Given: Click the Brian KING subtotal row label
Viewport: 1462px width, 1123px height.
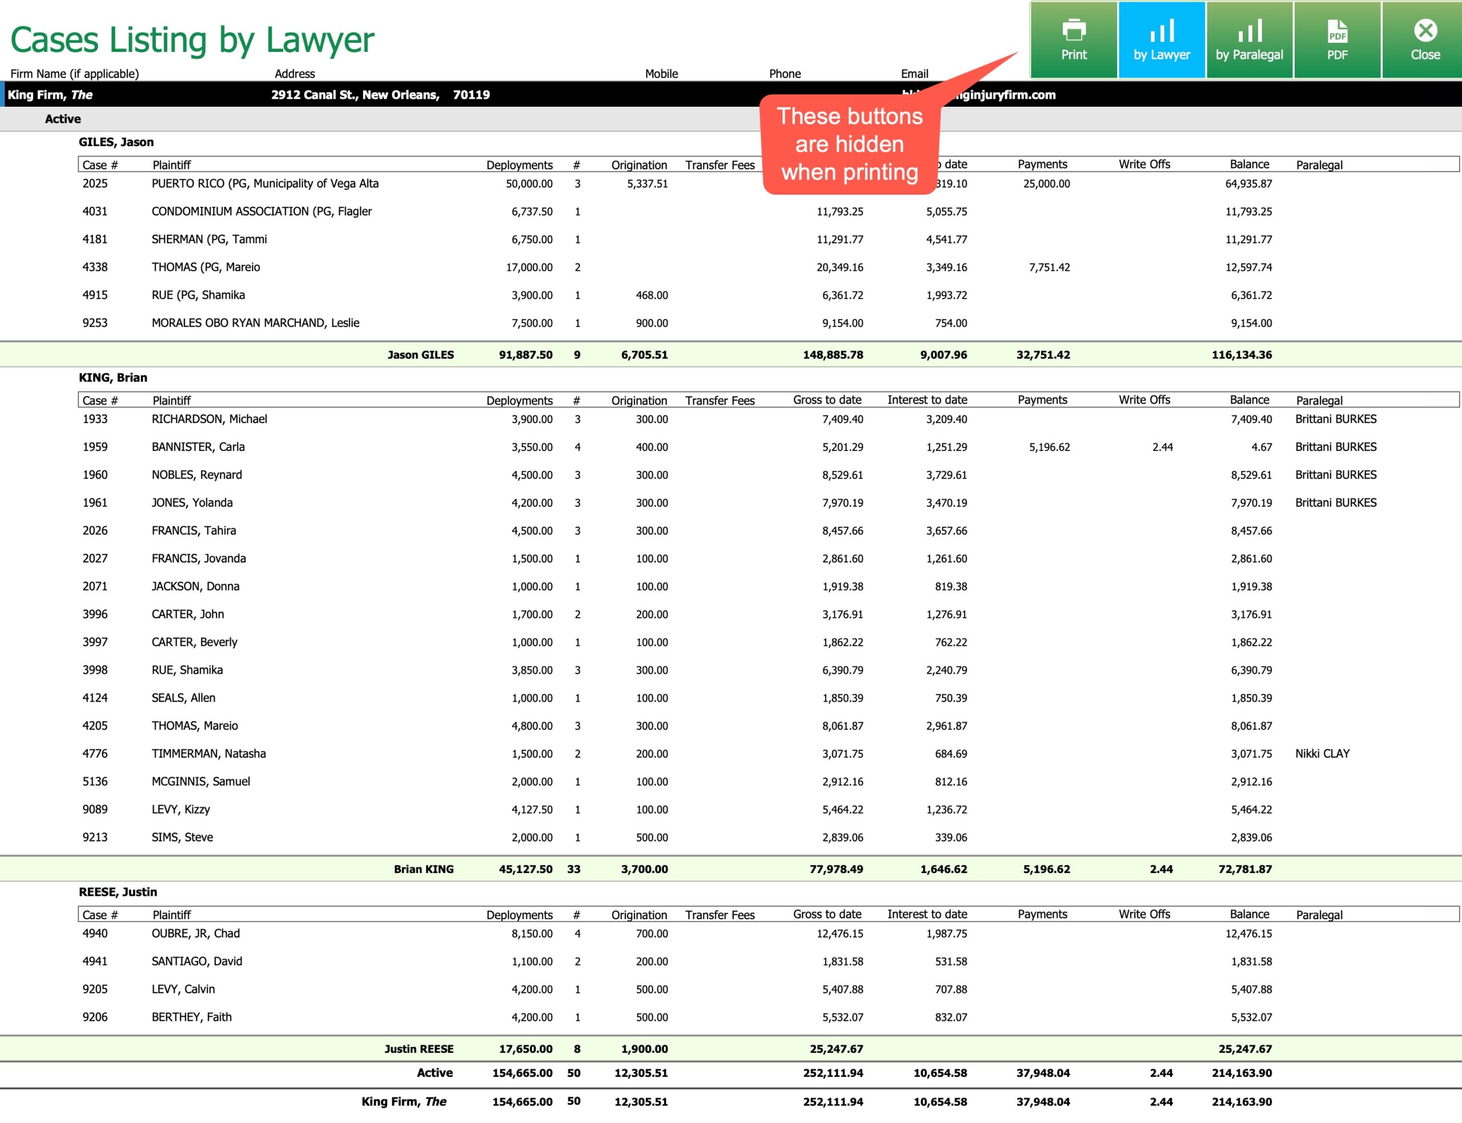Looking at the screenshot, I should point(424,869).
